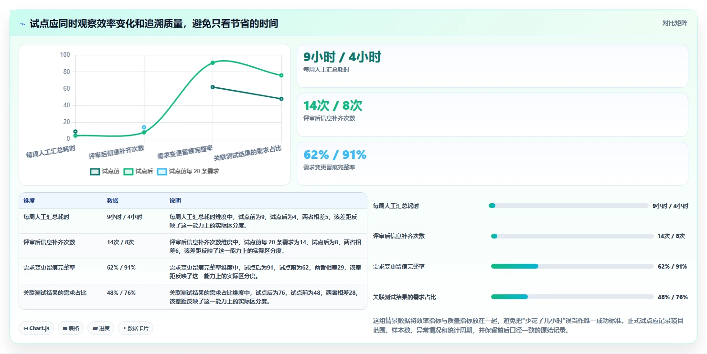The image size is (707, 354).
Task: Click the 14次 / 8次 stat card
Action: click(x=493, y=115)
